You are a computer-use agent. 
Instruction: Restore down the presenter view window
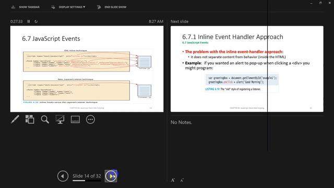point(320,3)
